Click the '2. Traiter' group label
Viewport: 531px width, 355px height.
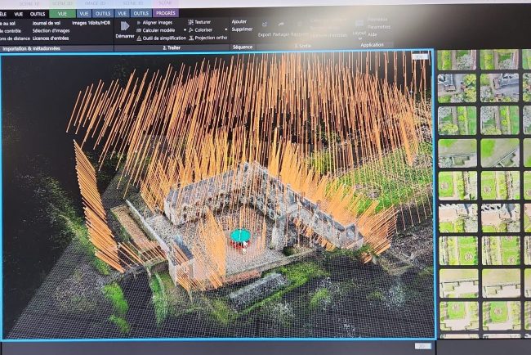[172, 47]
